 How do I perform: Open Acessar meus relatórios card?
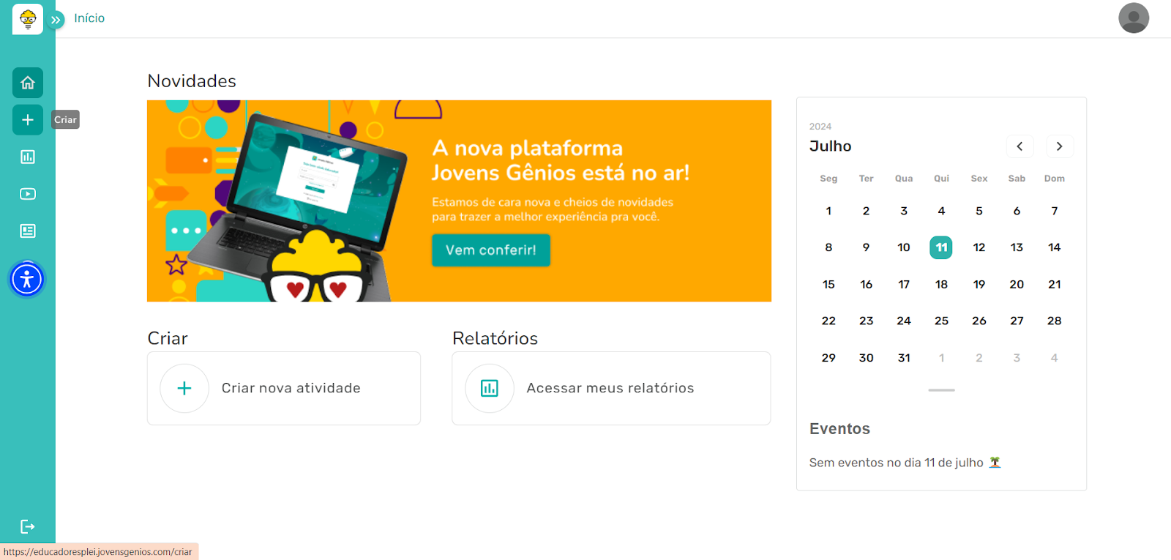[x=610, y=388]
